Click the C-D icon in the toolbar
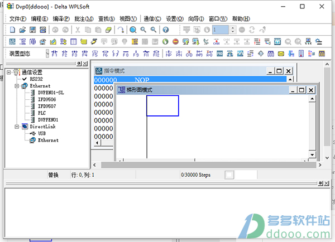The image size is (335, 242). [189, 54]
